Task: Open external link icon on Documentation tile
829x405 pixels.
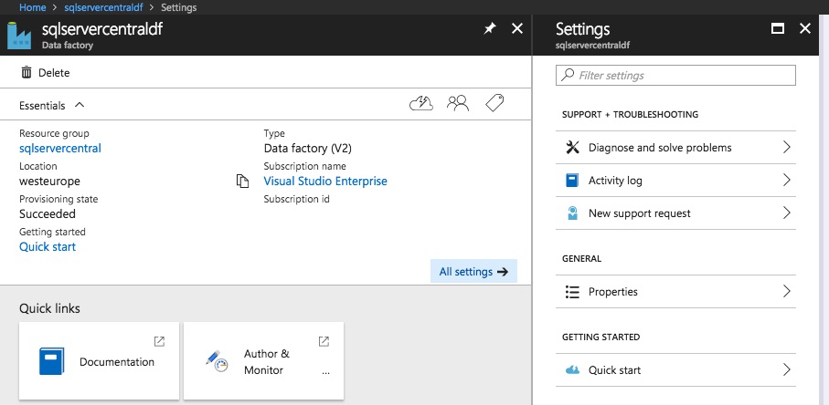Action: point(159,341)
